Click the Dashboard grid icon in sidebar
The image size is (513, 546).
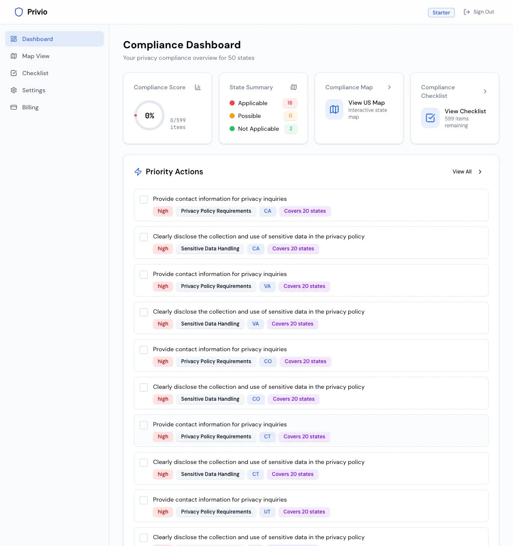tap(14, 39)
